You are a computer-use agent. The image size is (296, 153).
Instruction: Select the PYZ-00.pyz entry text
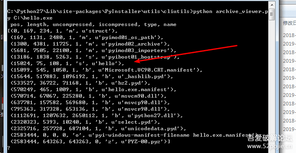pyautogui.click(x=140, y=142)
